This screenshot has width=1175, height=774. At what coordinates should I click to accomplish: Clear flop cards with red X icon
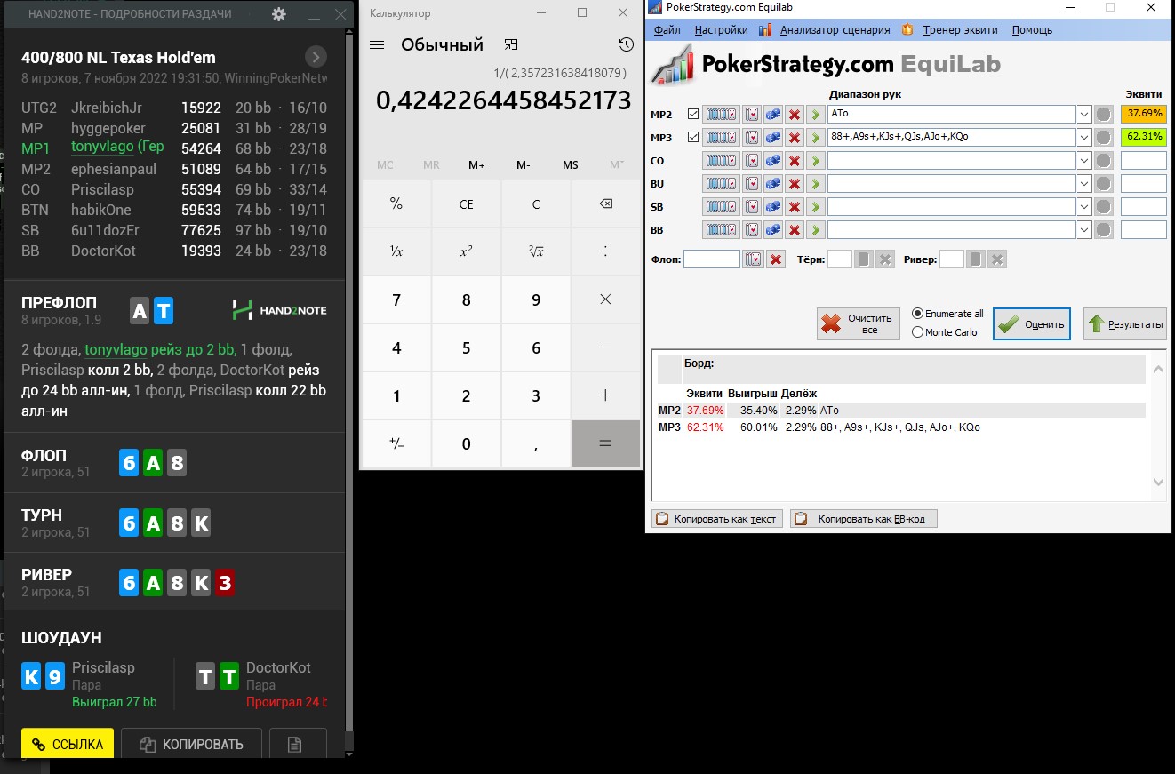(x=776, y=259)
